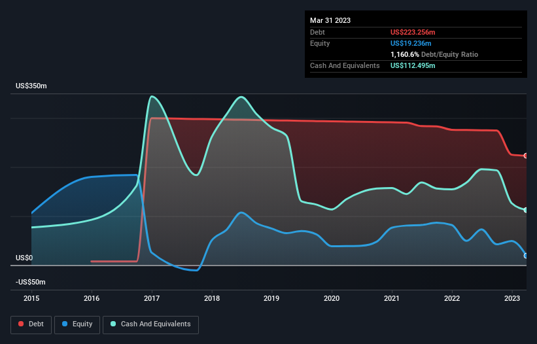Screen dimensions: 537x344
Task: Select the red Debt endpoint marker on chart
Action: click(526, 156)
